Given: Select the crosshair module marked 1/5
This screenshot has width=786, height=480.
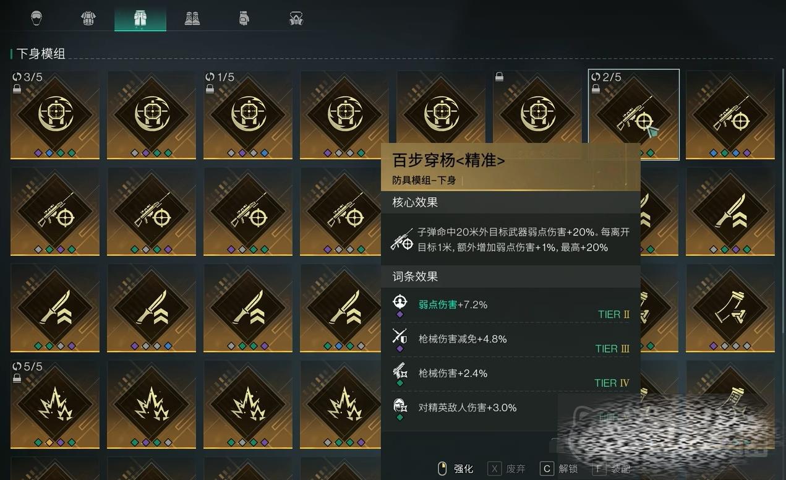Looking at the screenshot, I should point(248,115).
